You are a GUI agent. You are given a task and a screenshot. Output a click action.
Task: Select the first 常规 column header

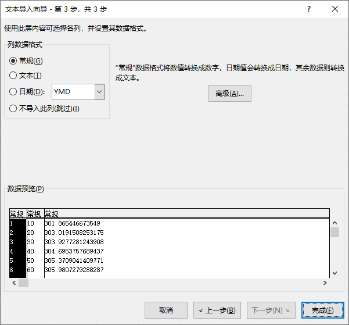(x=18, y=214)
